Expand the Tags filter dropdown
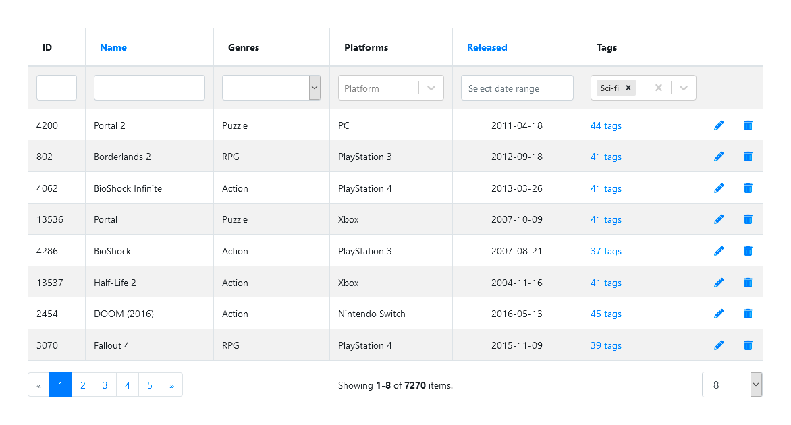The height and width of the screenshot is (425, 791). [684, 88]
